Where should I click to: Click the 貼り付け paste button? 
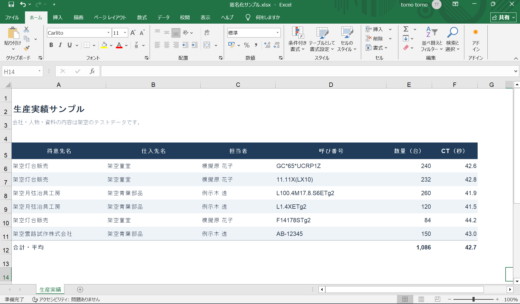(13, 39)
